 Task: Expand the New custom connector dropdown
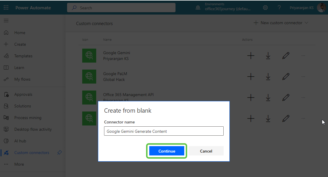[306, 23]
